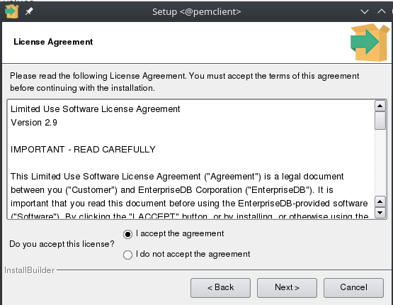Screen dimensions: 393x305
Task: Proceed with the "Next >" button
Action: point(287,288)
